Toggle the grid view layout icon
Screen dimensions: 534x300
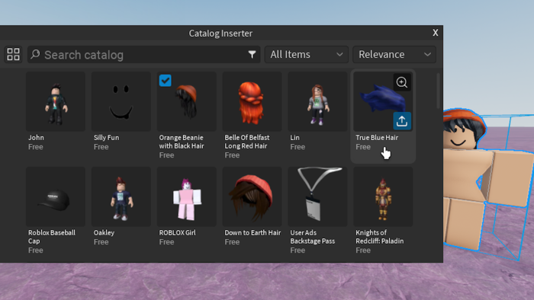[x=13, y=54]
